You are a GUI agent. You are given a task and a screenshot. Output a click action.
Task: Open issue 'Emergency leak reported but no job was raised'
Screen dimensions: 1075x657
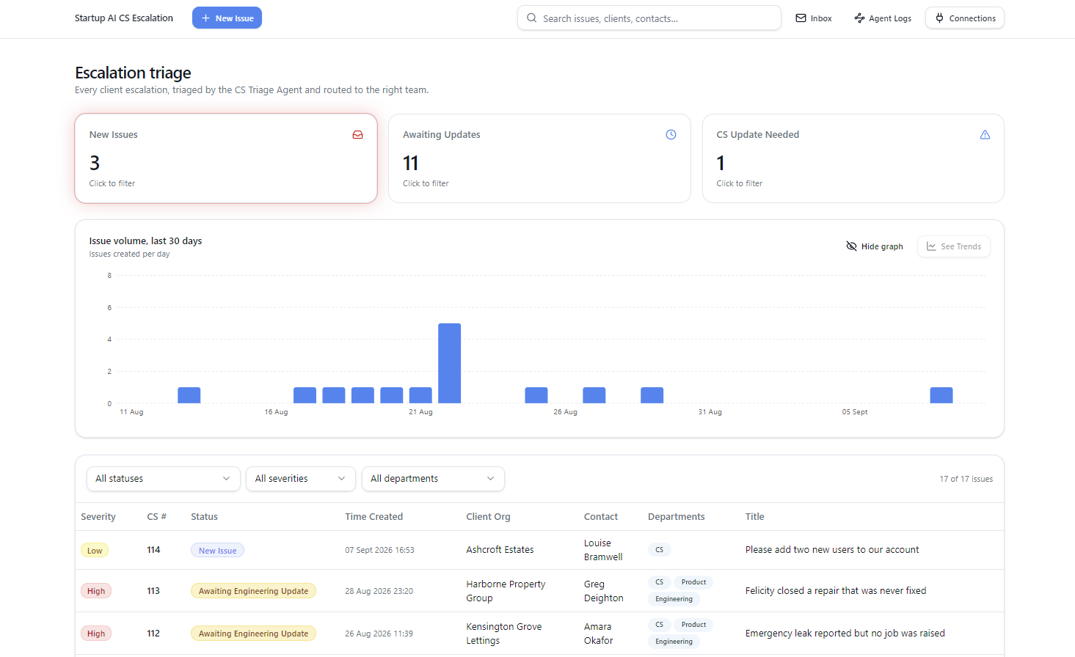[845, 634]
